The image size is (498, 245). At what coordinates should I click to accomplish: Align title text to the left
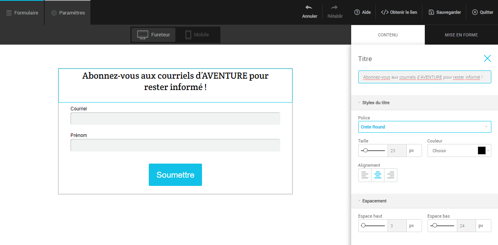point(365,175)
